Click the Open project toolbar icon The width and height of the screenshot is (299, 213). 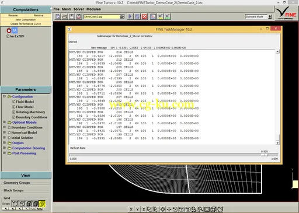pos(65,16)
